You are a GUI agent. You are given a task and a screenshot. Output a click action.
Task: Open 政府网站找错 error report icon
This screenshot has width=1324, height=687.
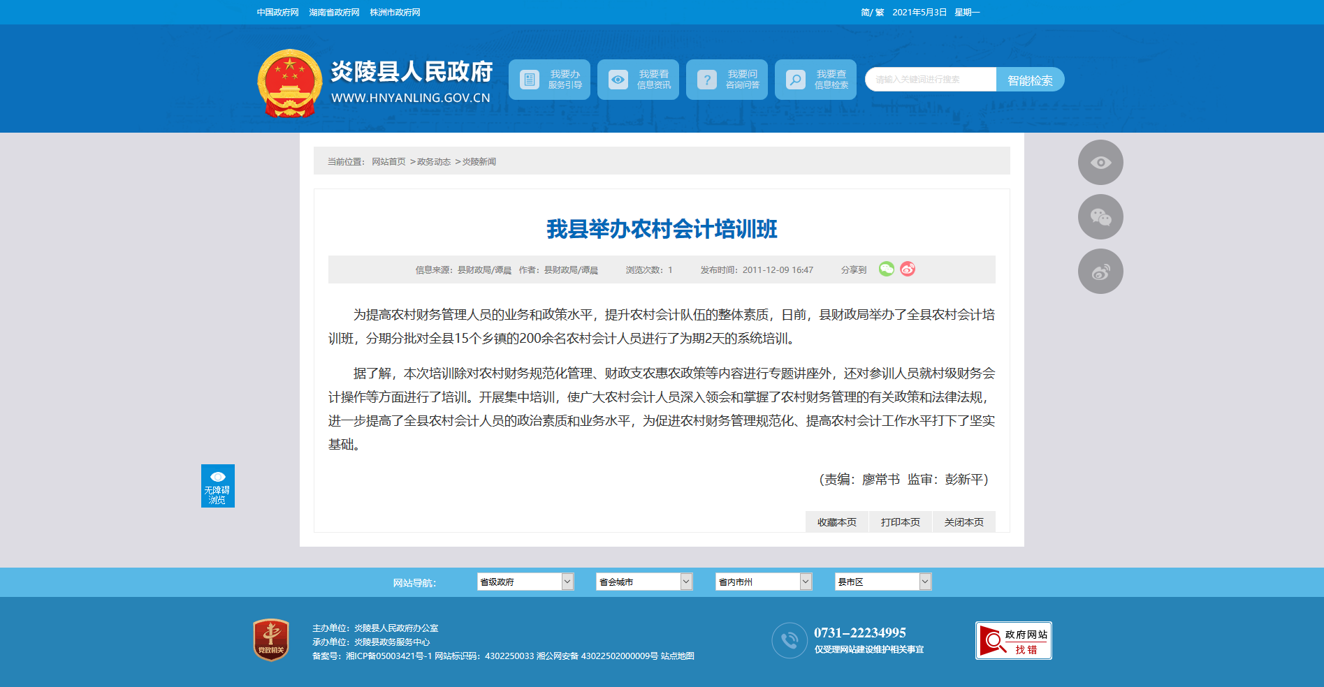pos(1013,641)
